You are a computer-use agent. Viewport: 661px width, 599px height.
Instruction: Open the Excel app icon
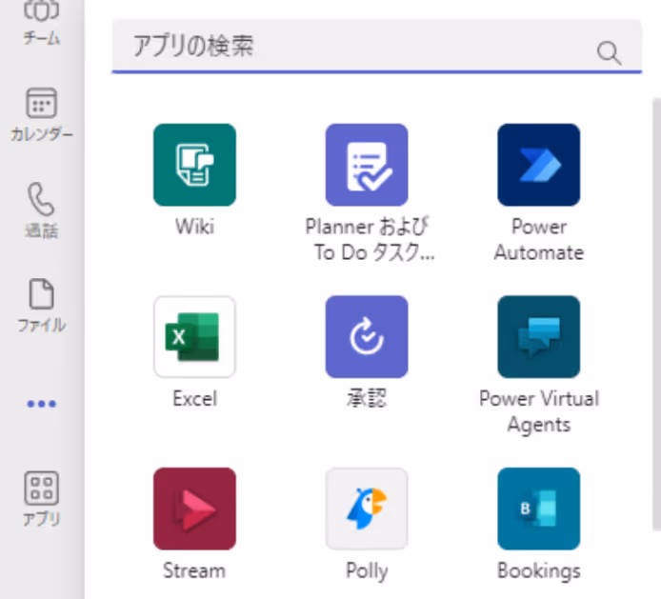[194, 337]
